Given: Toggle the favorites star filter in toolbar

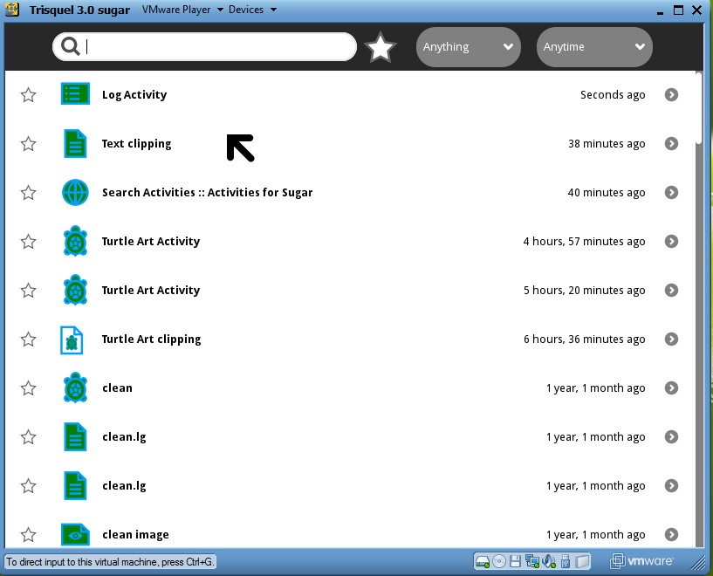Looking at the screenshot, I should 380,47.
